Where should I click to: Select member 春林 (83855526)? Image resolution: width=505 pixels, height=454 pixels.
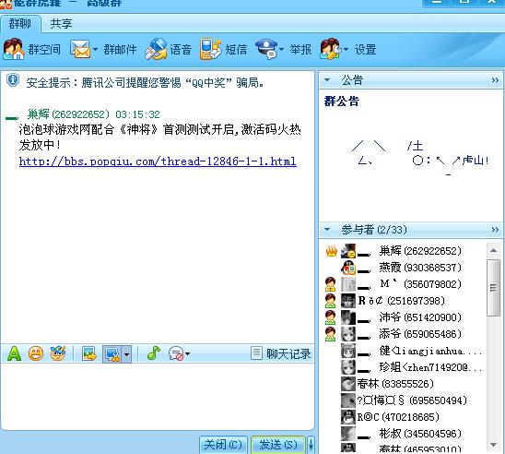pos(404,384)
